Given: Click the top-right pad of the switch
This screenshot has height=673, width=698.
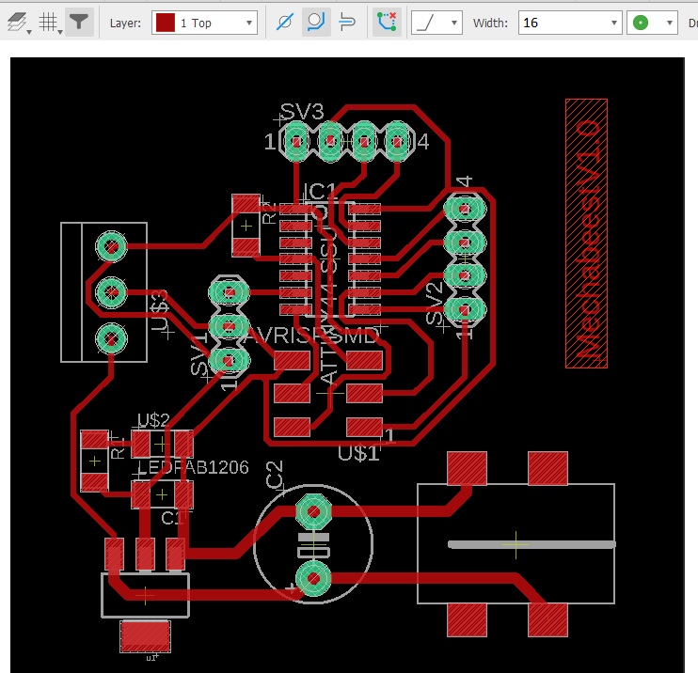Looking at the screenshot, I should coord(548,468).
